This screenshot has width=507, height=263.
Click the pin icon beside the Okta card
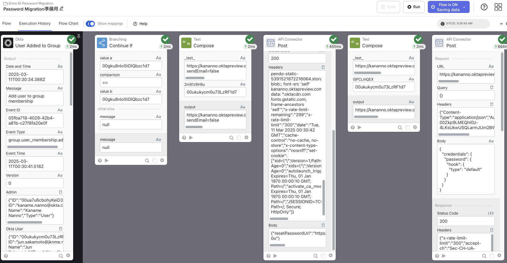click(79, 36)
